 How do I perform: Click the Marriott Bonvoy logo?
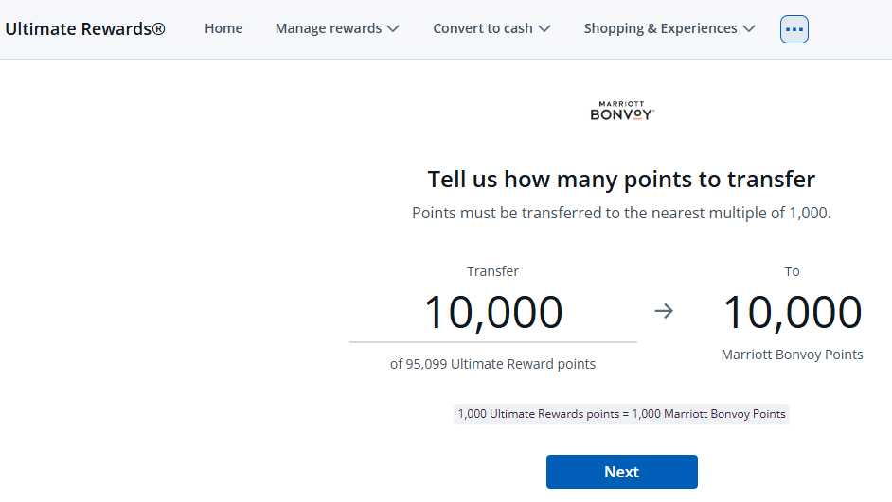tap(622, 111)
